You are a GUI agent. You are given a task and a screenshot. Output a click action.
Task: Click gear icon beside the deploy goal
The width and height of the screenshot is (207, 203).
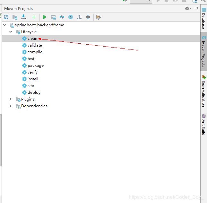click(x=24, y=93)
